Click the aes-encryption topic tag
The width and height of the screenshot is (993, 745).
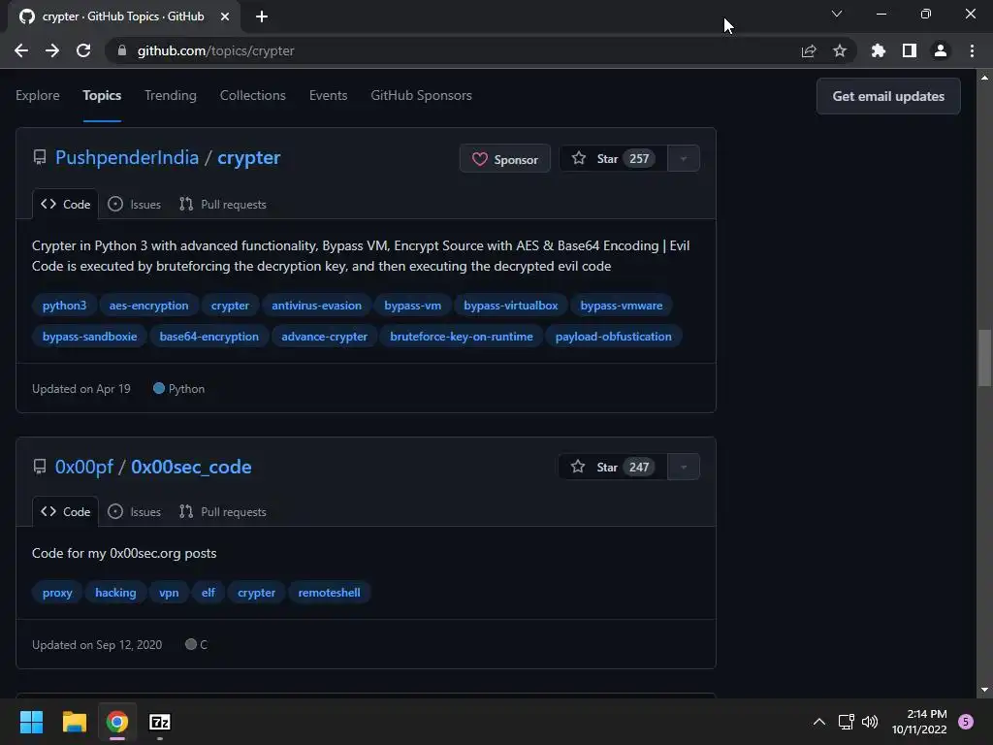(x=148, y=306)
